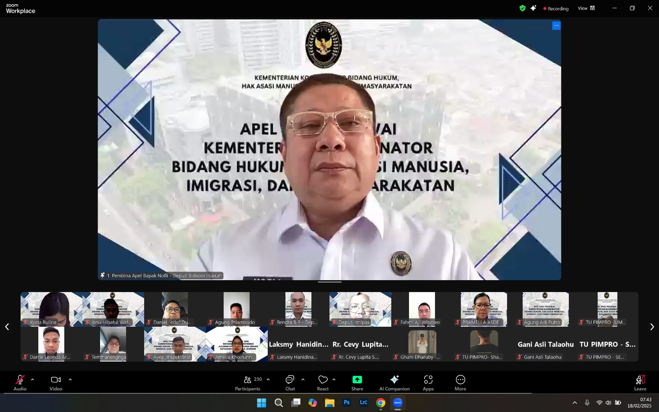Open the Participants panel
This screenshot has width=659, height=412.
(248, 382)
